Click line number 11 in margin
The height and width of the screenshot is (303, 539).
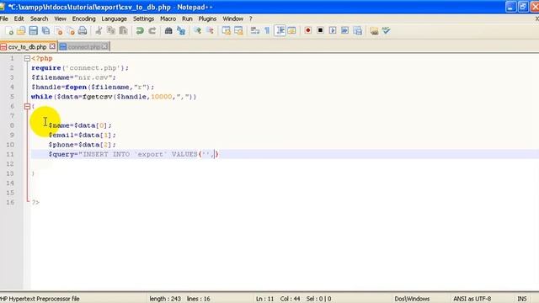tap(10, 154)
